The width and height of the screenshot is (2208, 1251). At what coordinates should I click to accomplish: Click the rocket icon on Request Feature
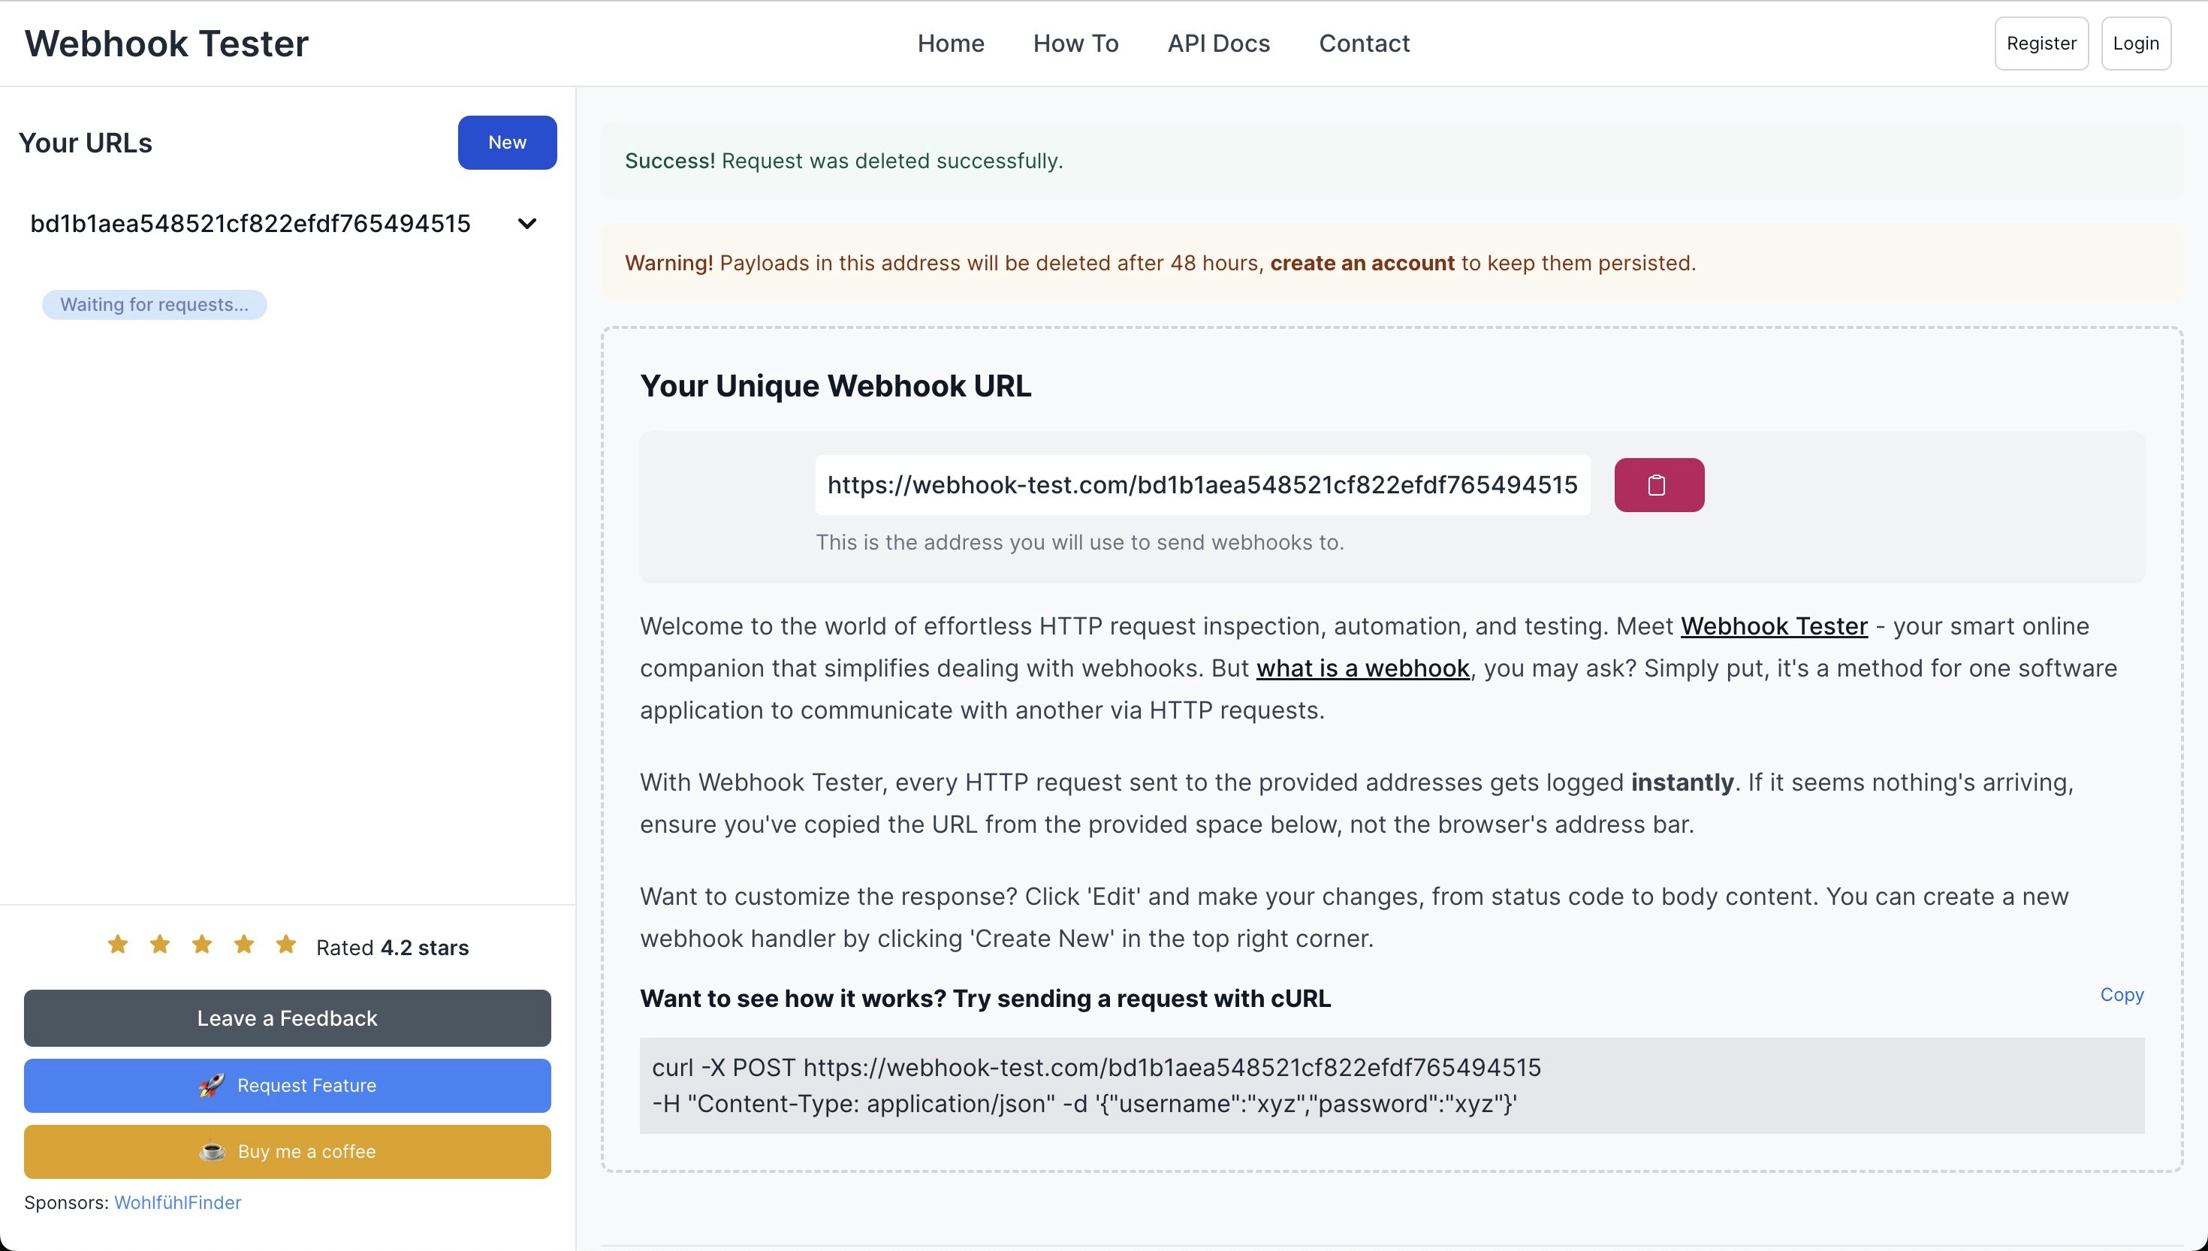click(x=213, y=1085)
